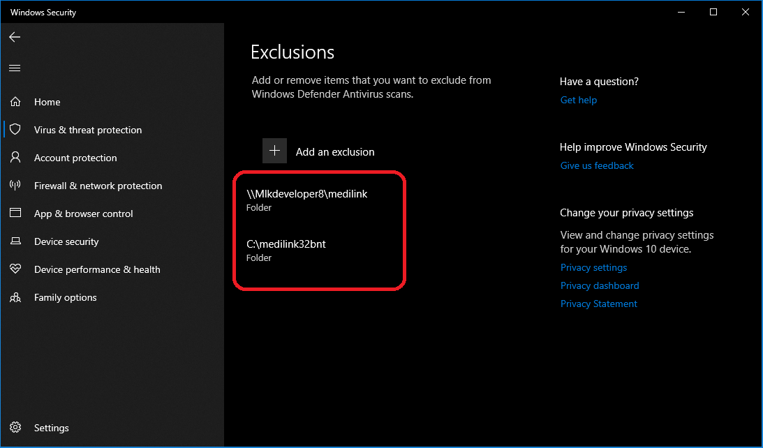Go to the Home page label

(x=47, y=102)
